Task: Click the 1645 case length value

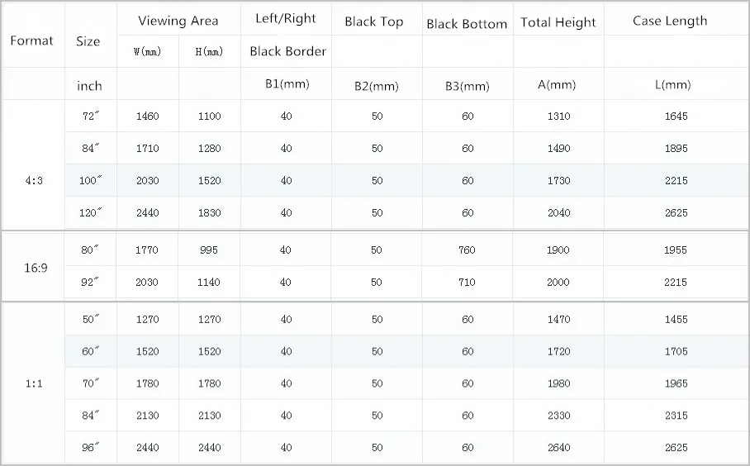Action: pyautogui.click(x=676, y=116)
